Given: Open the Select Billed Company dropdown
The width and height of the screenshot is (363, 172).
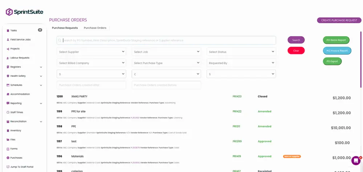Looking at the screenshot, I should (x=91, y=63).
